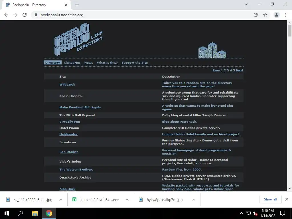Viewport: 292px width, 219px height.
Task: Open the network status tray icon
Action: (248, 213)
